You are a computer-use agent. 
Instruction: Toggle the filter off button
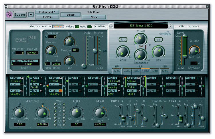[x=158, y=40]
